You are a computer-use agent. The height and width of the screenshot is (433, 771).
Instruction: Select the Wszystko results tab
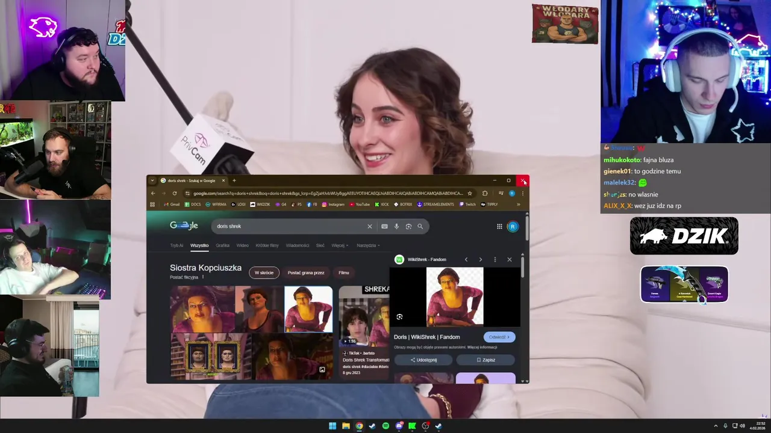tap(199, 245)
